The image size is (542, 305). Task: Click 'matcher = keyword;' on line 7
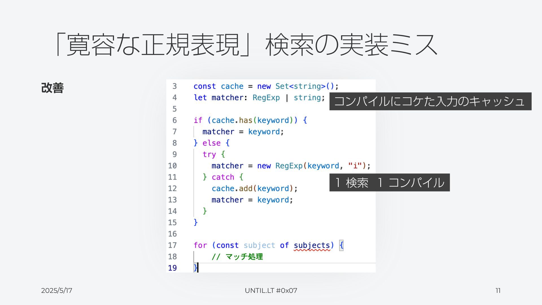(x=243, y=132)
